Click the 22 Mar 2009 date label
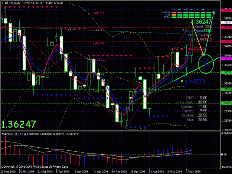The image size is (232, 174). point(8,171)
